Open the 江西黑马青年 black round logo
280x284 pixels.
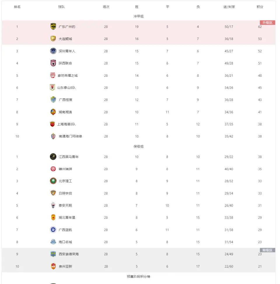click(x=53, y=157)
